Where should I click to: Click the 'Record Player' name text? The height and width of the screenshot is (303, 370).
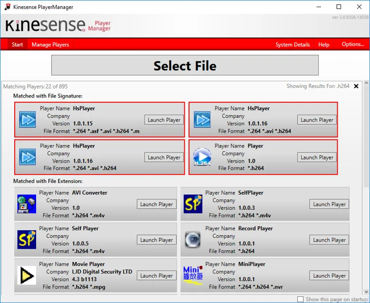[256, 228]
